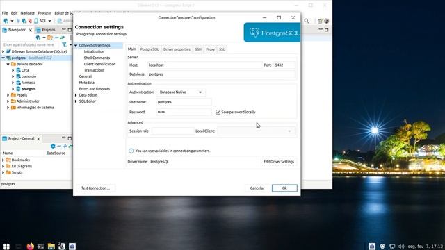445x250 pixels.
Task: Click the Test Connection button
Action: click(96, 188)
